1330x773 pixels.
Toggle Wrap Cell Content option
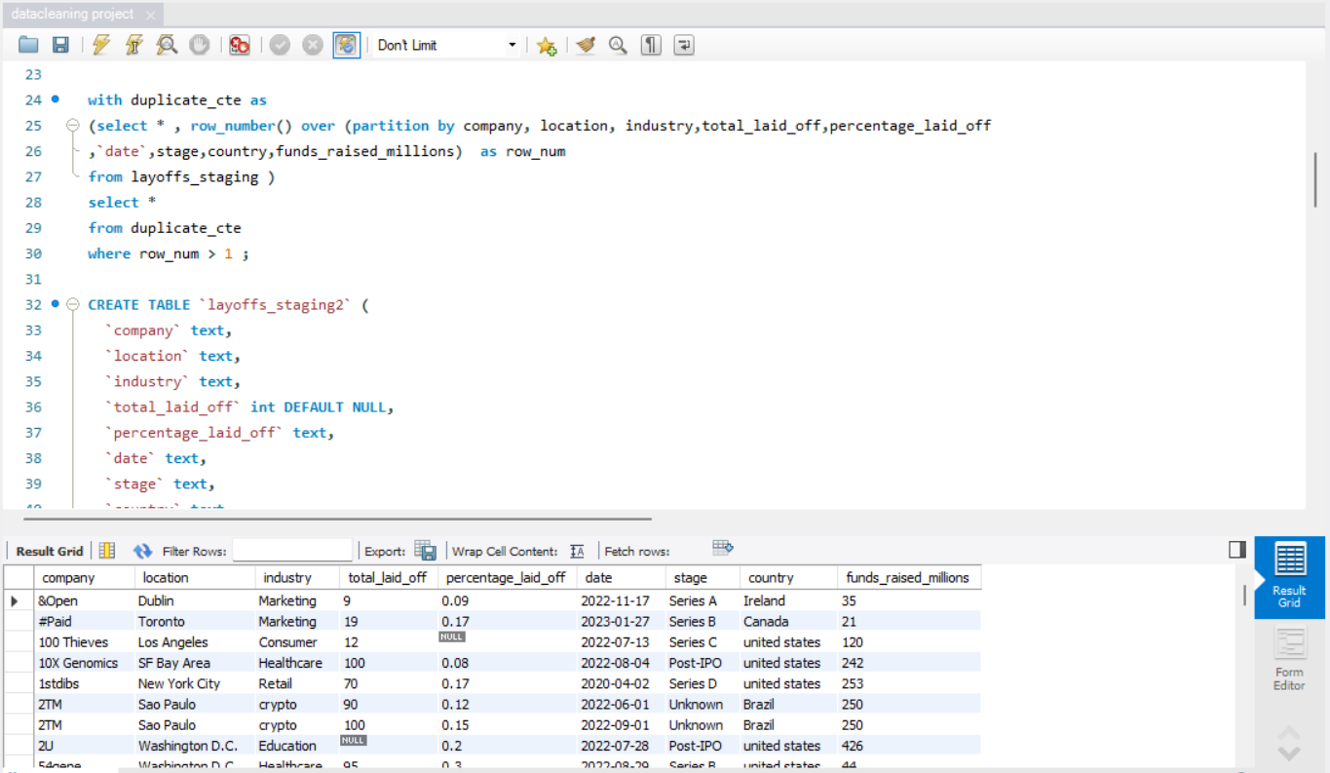pyautogui.click(x=577, y=551)
